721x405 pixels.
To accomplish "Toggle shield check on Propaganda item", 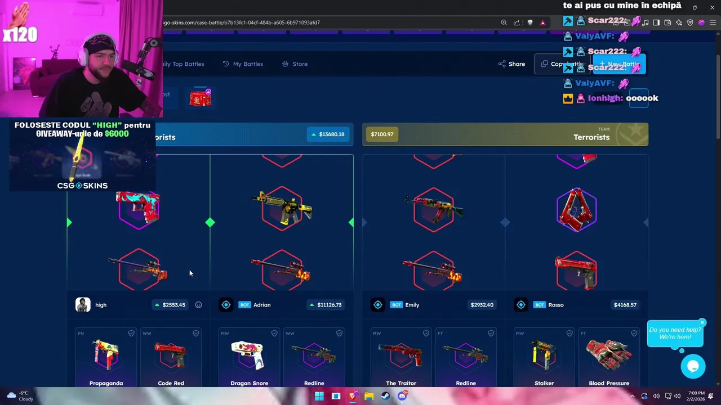I will tap(131, 334).
